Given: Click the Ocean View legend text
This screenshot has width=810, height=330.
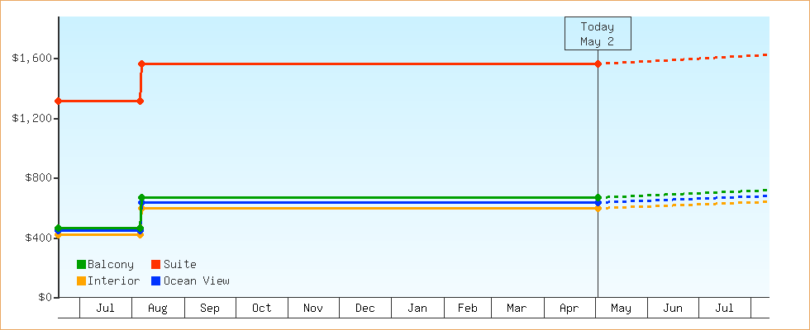Looking at the screenshot, I should 197,281.
